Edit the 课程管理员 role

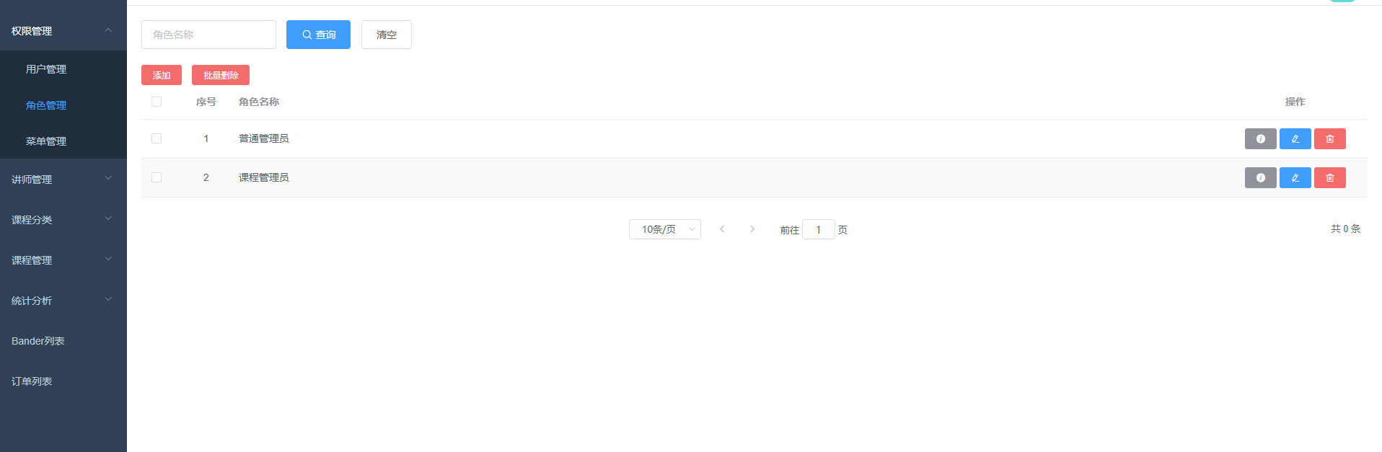click(x=1295, y=177)
